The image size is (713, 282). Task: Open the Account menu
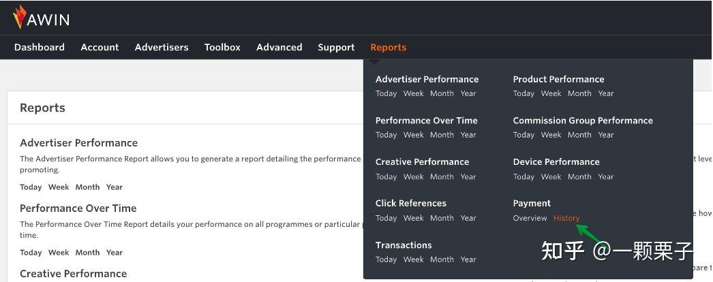coord(100,48)
